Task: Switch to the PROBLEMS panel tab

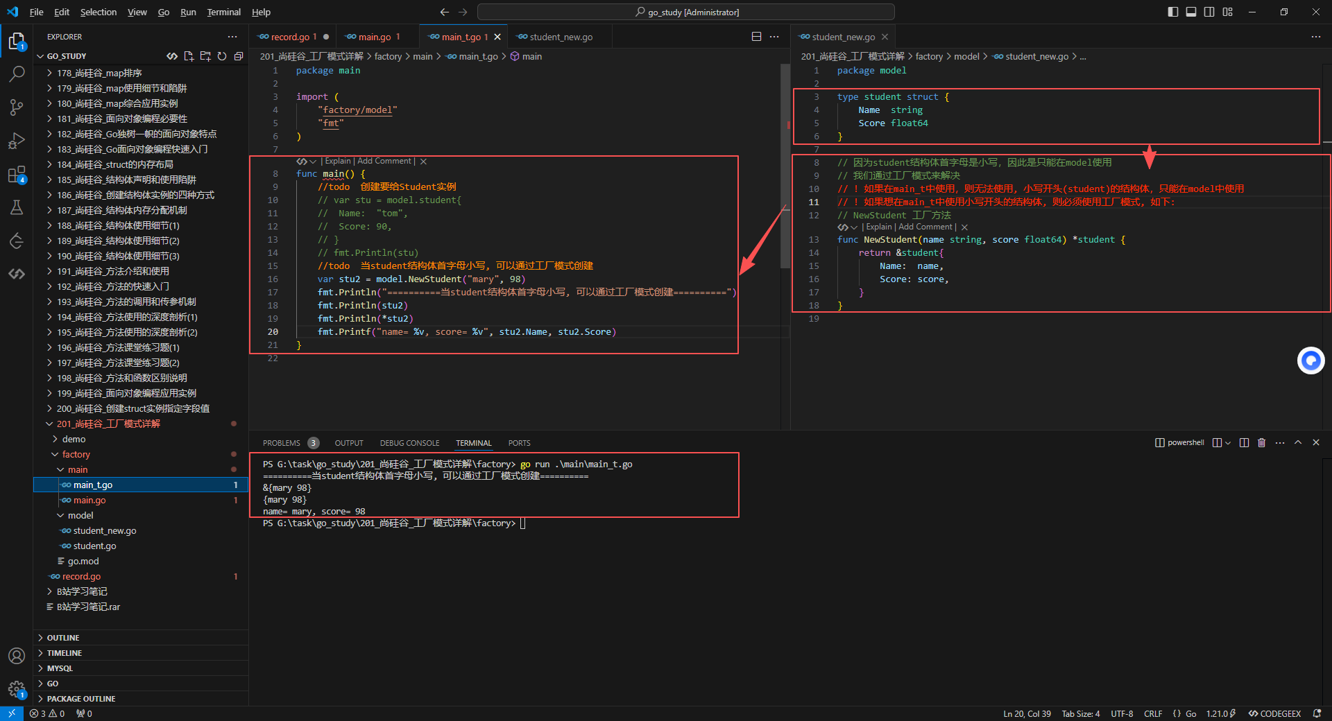Action: pyautogui.click(x=282, y=443)
